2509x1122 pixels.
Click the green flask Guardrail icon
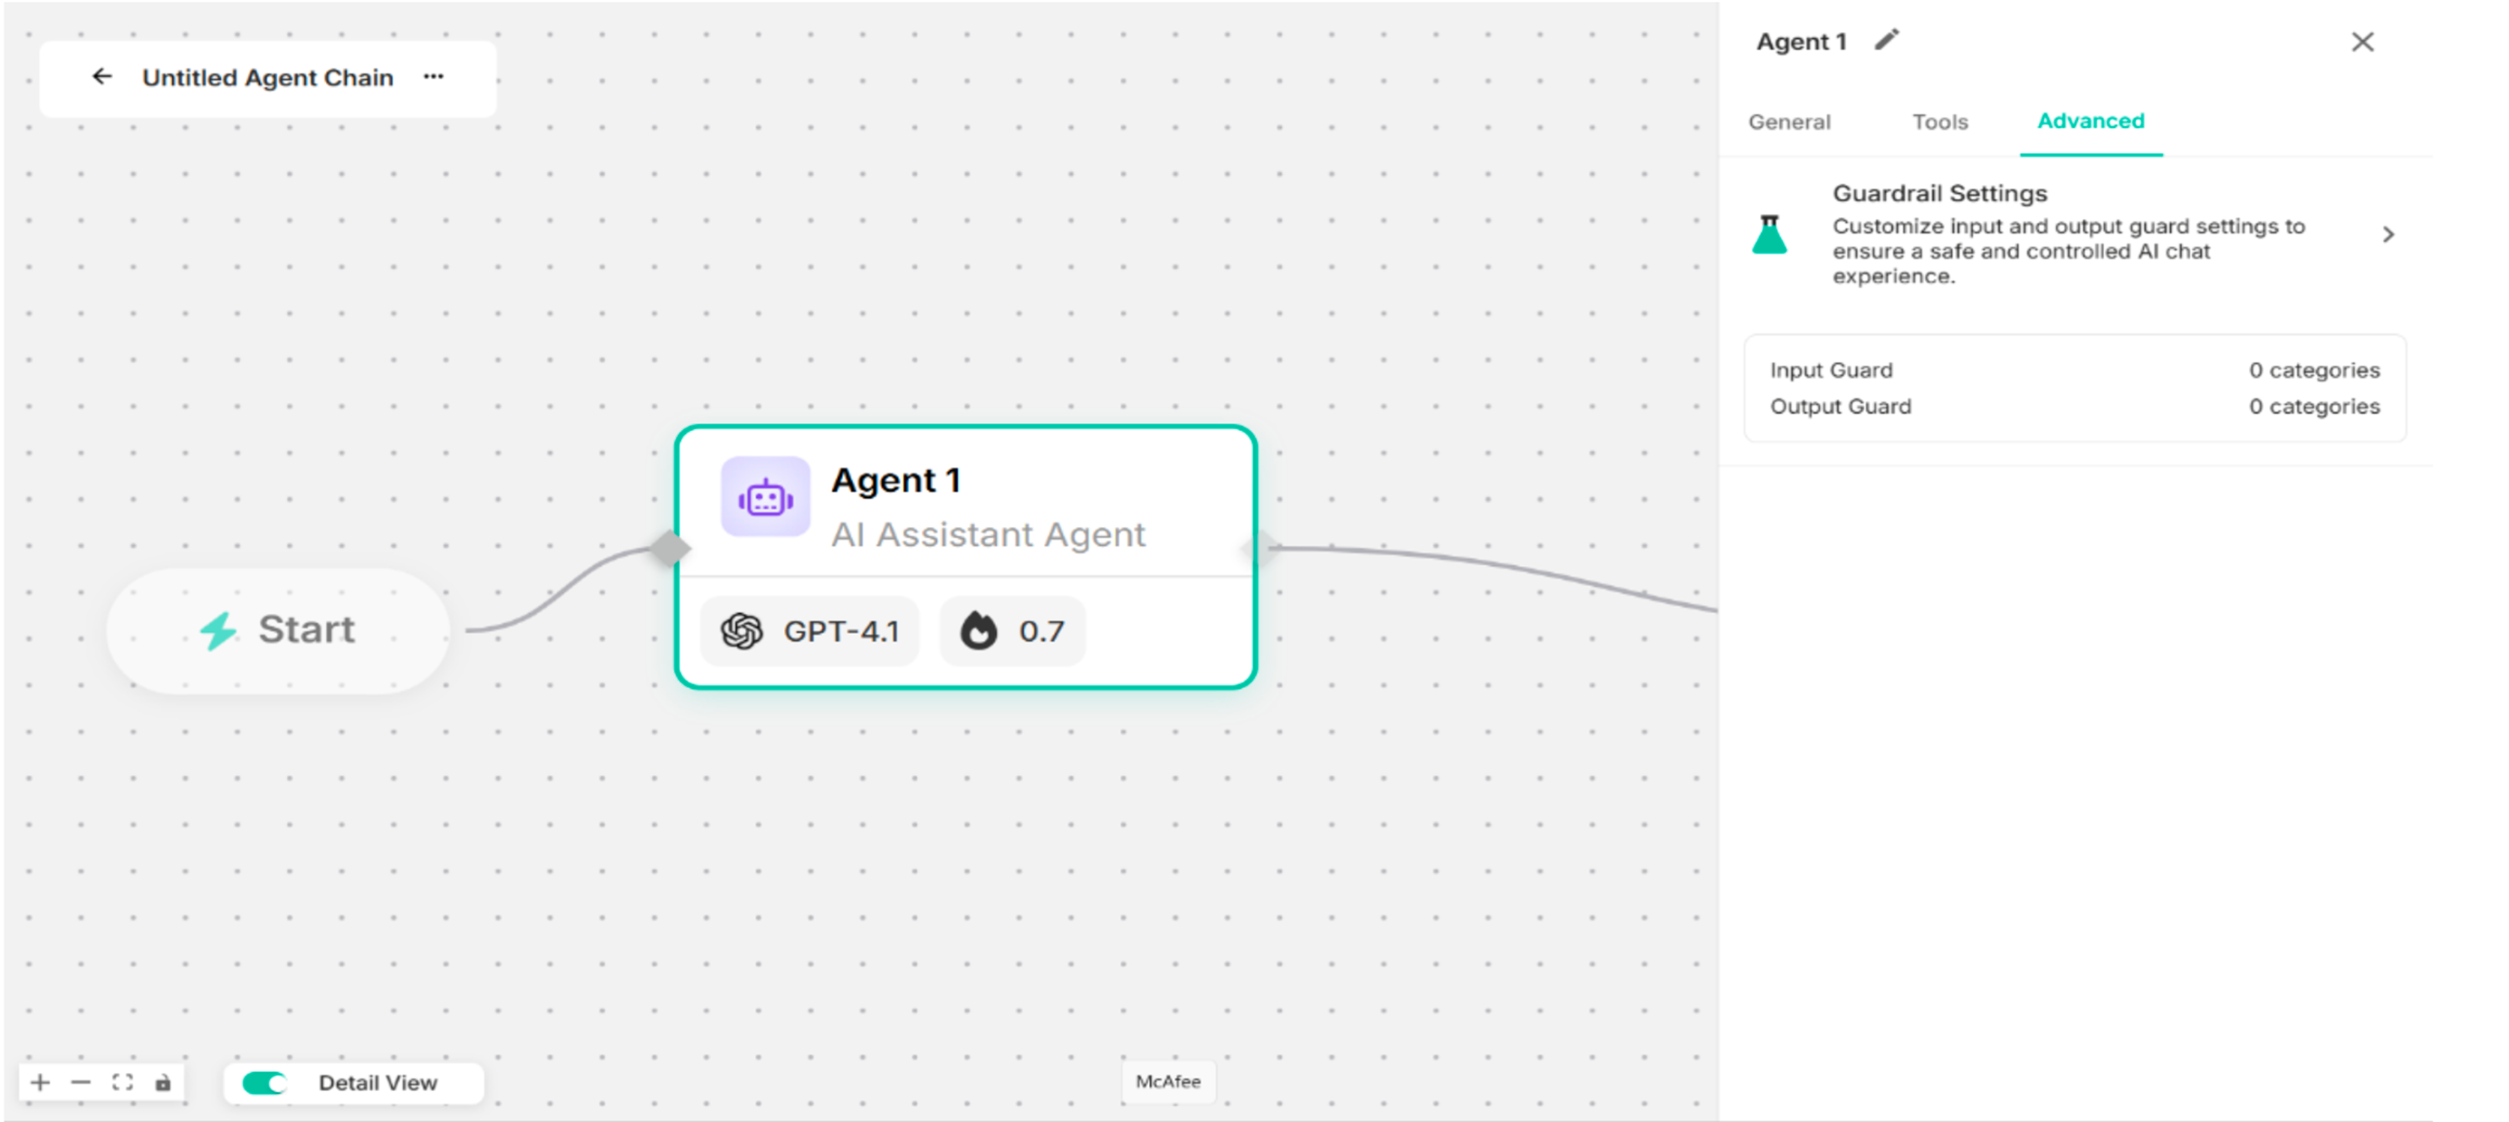click(x=1770, y=234)
